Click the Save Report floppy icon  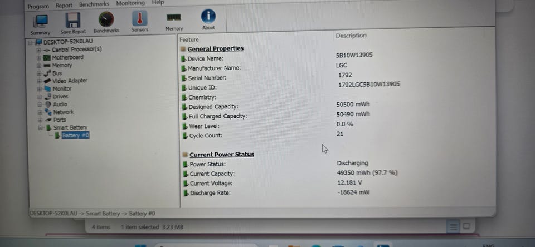[x=73, y=21]
